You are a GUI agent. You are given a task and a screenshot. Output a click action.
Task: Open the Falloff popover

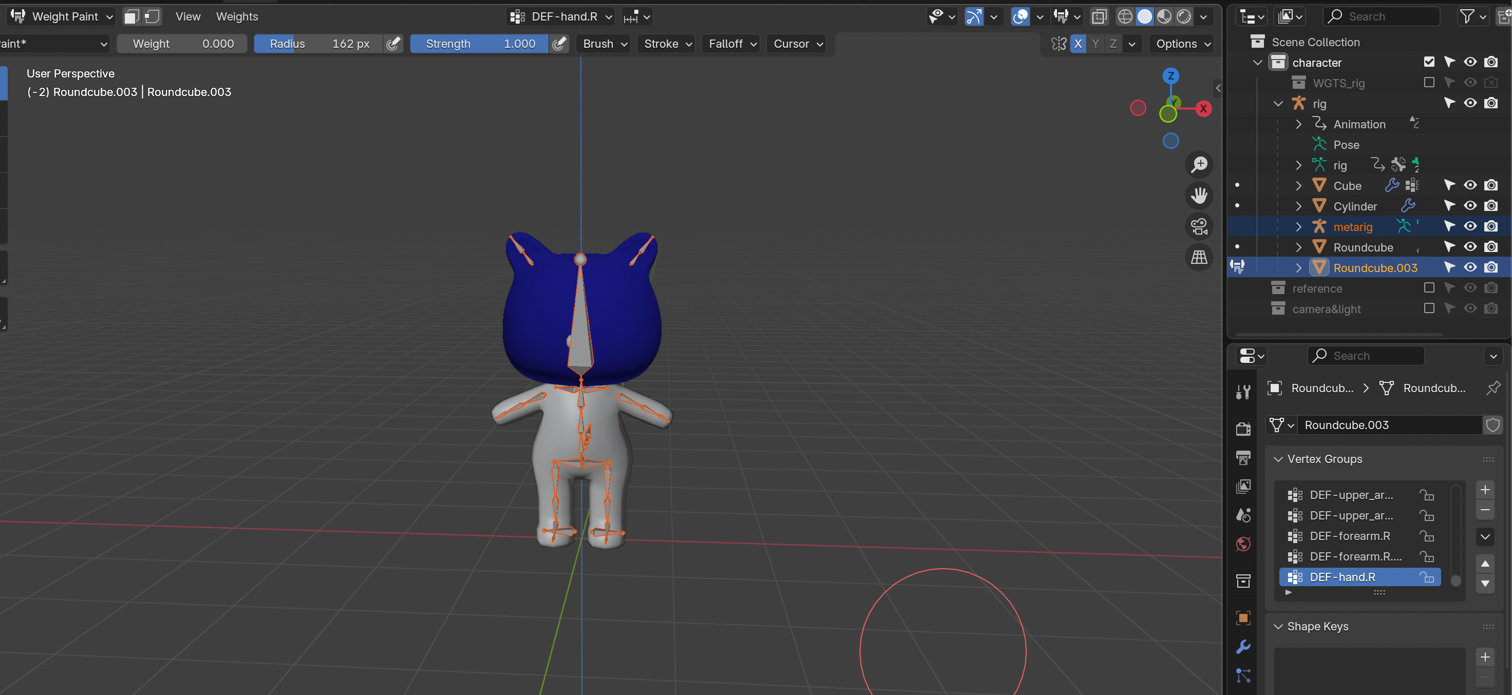pyautogui.click(x=731, y=44)
